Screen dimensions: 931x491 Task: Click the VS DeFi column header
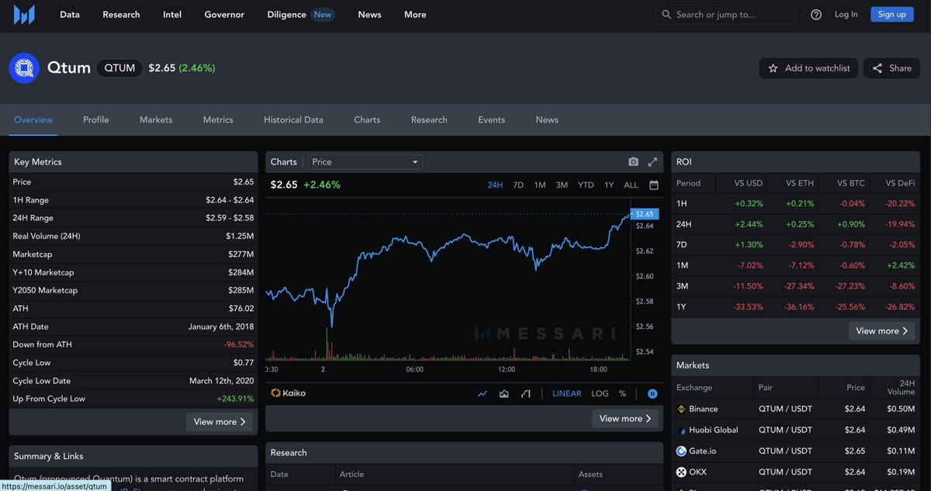901,183
